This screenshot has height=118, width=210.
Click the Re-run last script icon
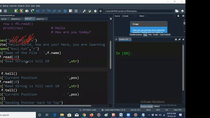pos(32,11)
